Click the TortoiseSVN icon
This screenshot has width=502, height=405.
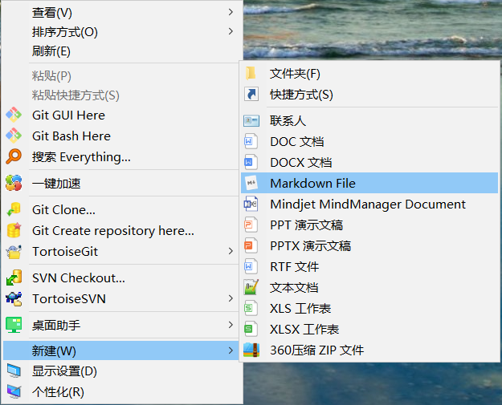pos(14,298)
